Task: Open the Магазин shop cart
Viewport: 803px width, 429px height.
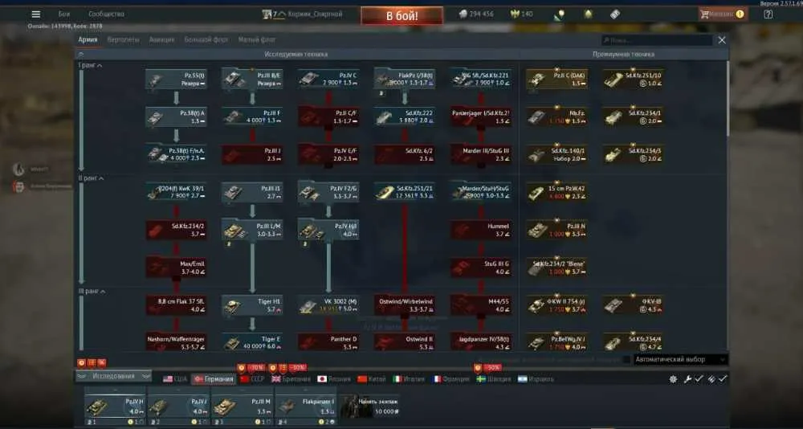Action: point(724,14)
